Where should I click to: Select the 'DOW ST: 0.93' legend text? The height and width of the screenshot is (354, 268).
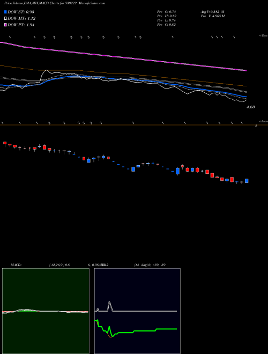tap(21, 12)
